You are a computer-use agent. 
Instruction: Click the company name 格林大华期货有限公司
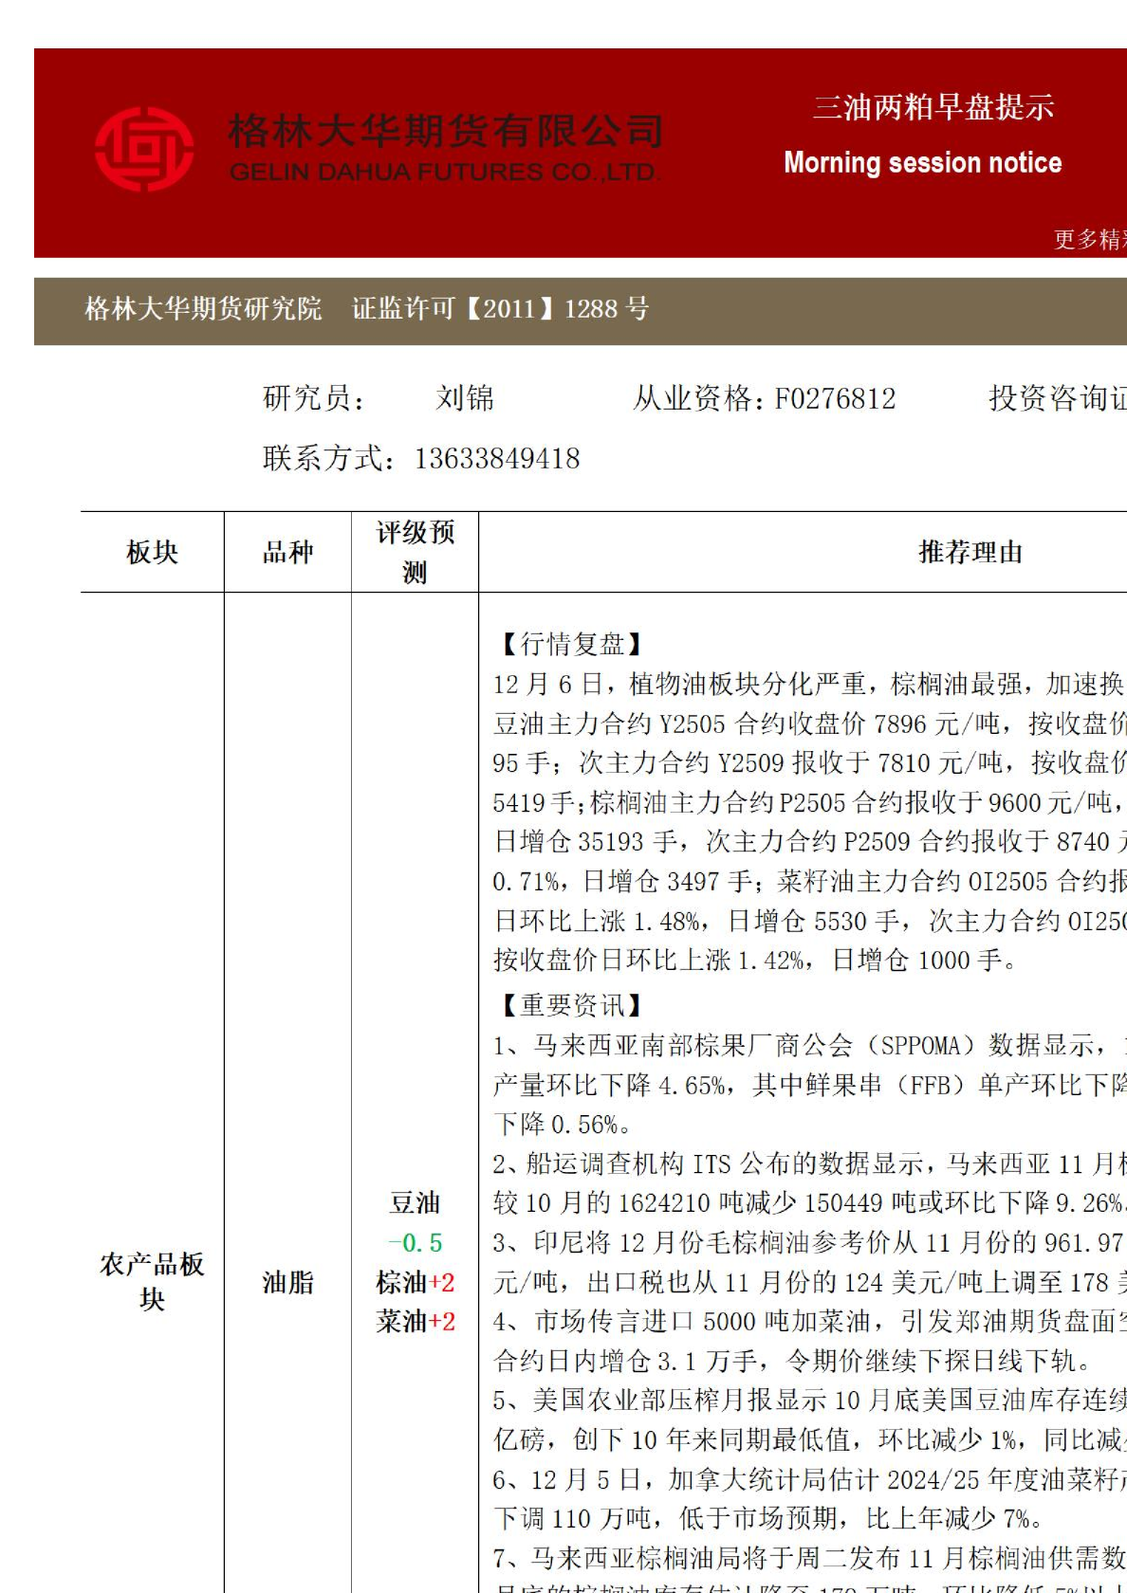point(445,131)
